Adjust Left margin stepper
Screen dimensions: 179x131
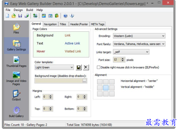[x=50, y=97]
